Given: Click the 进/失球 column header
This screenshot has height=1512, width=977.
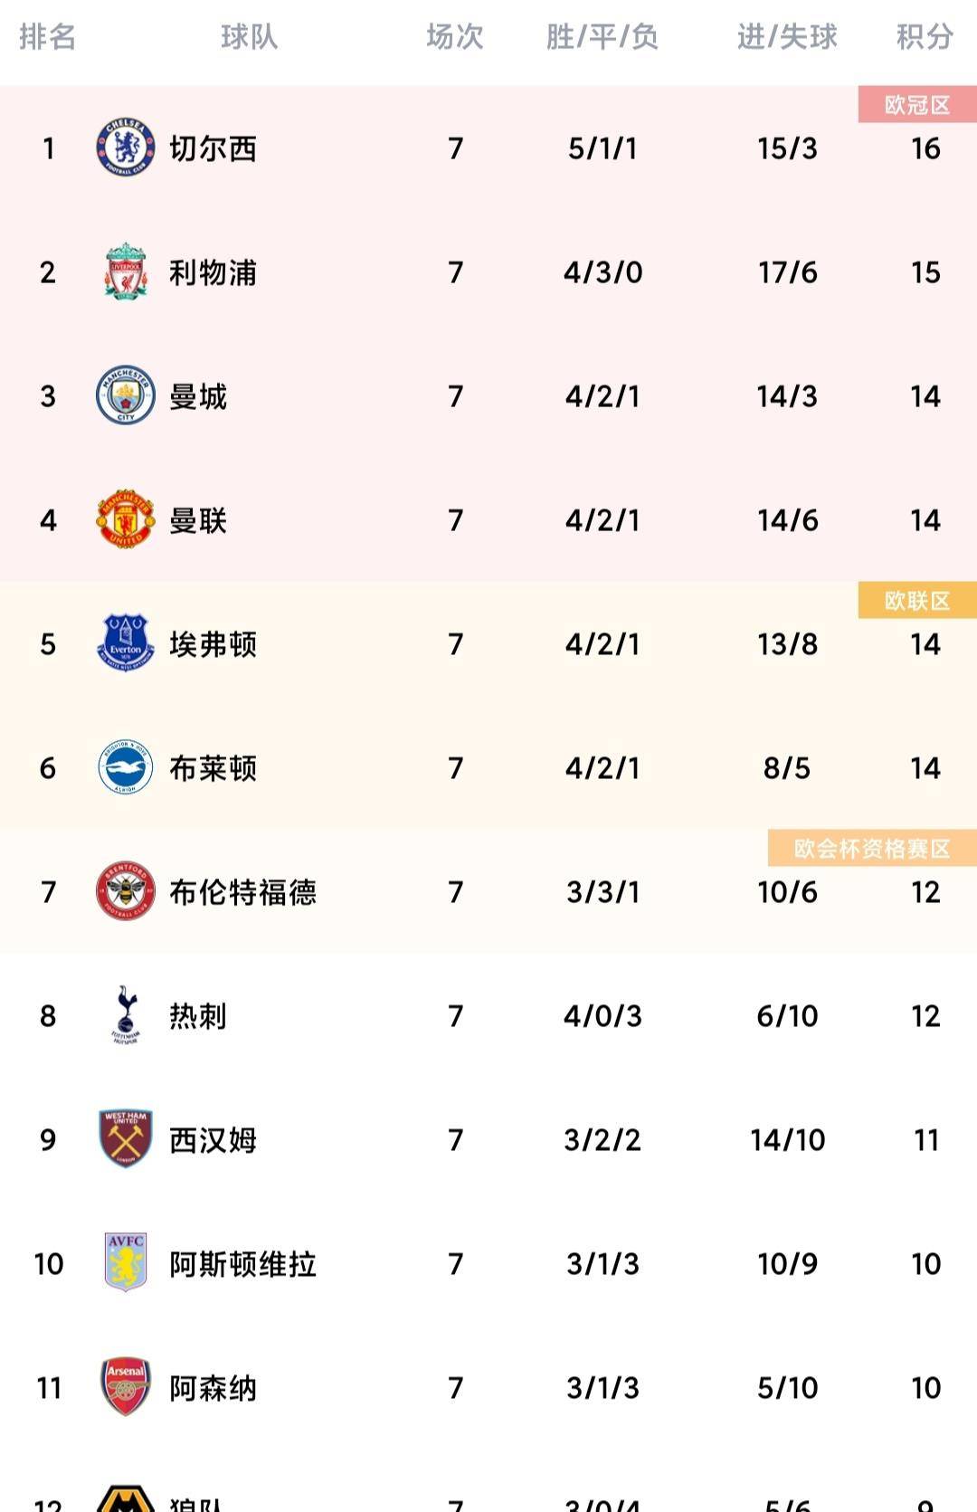Looking at the screenshot, I should coord(787,37).
